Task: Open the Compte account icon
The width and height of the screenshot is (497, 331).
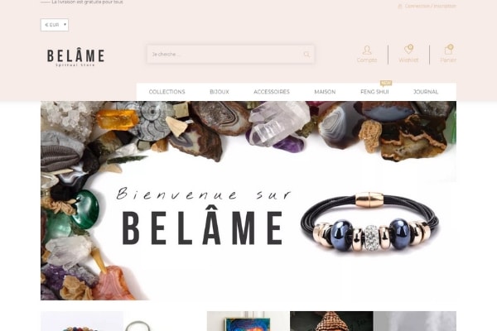Action: [x=367, y=50]
